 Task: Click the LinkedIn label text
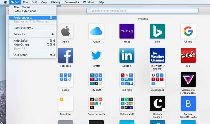click(127, 66)
